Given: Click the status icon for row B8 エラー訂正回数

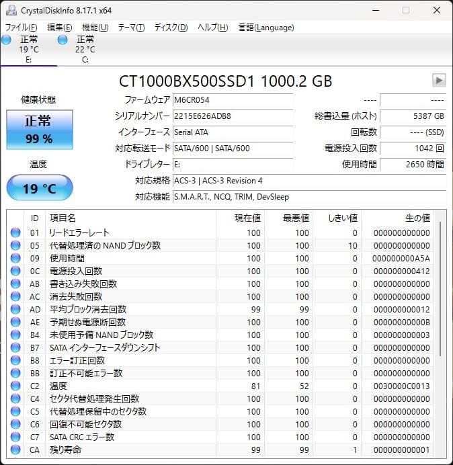Looking at the screenshot, I should (15, 360).
